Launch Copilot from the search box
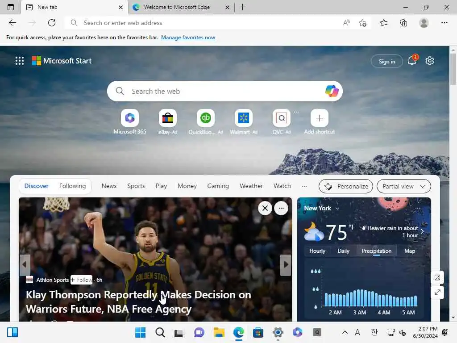457x343 pixels. (332, 91)
